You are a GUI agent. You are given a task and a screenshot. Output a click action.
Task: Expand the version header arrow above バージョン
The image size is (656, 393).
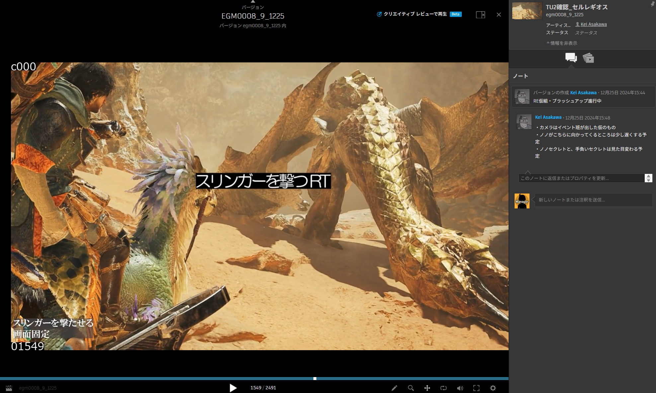click(253, 2)
